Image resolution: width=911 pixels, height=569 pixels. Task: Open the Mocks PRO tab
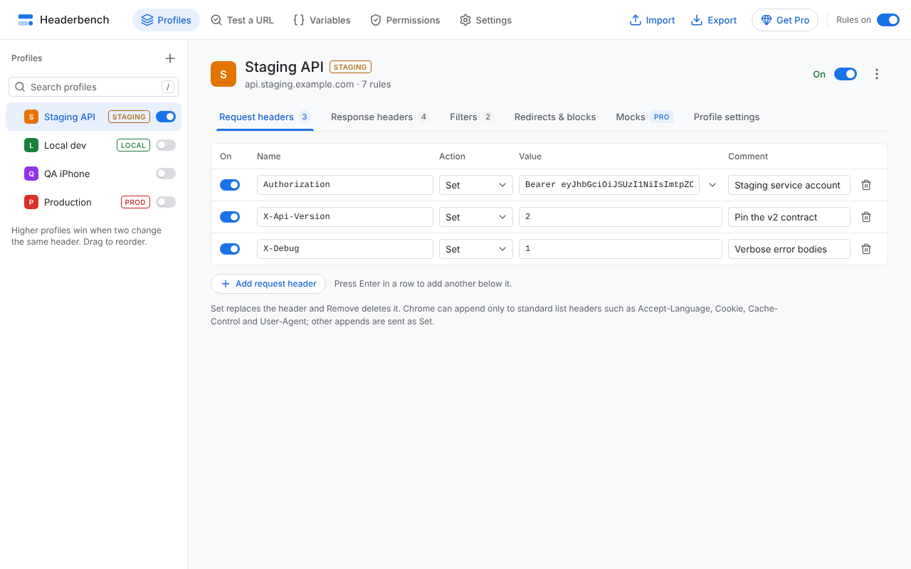tap(645, 117)
